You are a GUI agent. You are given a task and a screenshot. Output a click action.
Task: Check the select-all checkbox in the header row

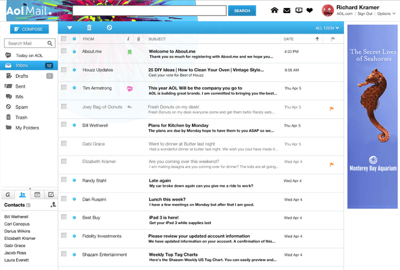[64, 39]
